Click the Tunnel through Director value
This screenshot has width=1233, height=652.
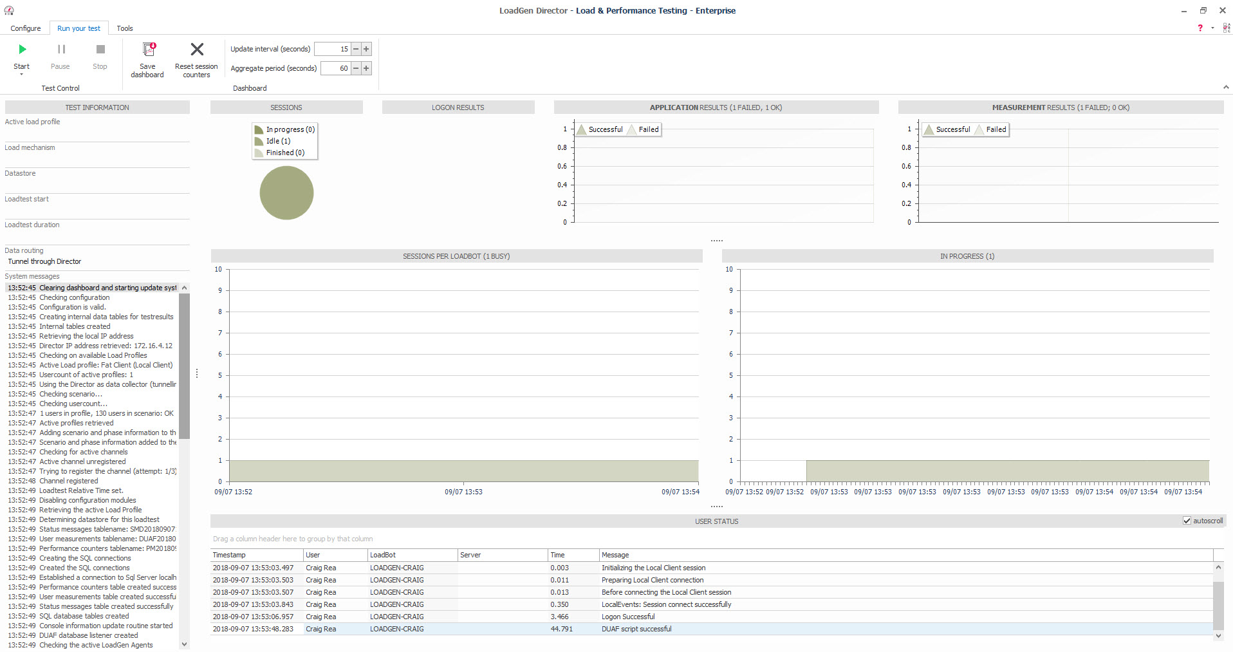click(44, 261)
